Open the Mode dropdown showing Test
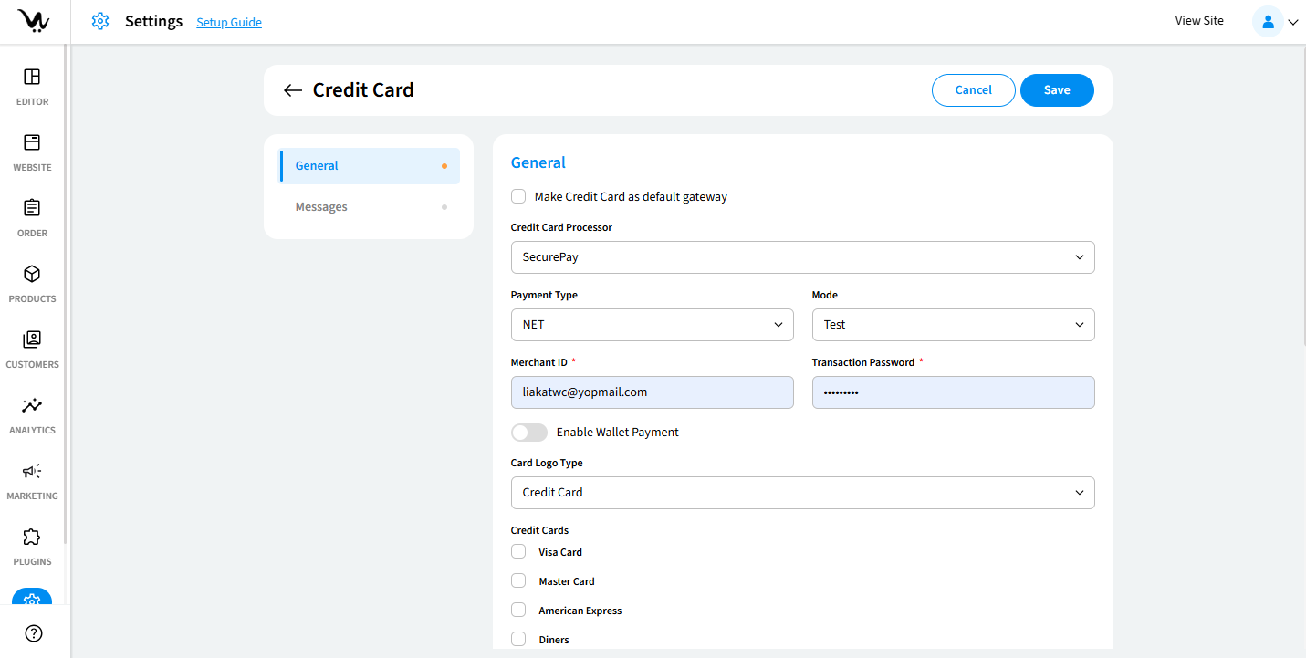Screen dimensions: 1306x658 (953, 325)
